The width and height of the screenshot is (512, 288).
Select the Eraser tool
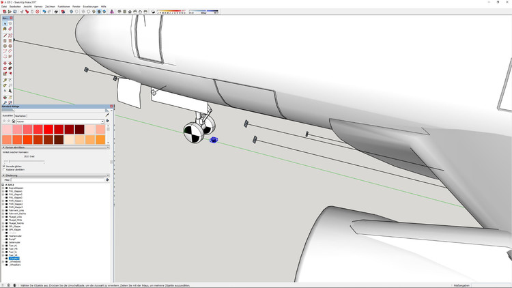click(10, 29)
